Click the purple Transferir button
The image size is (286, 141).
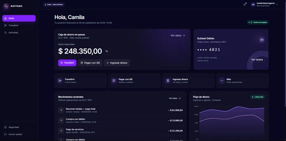coord(67,63)
